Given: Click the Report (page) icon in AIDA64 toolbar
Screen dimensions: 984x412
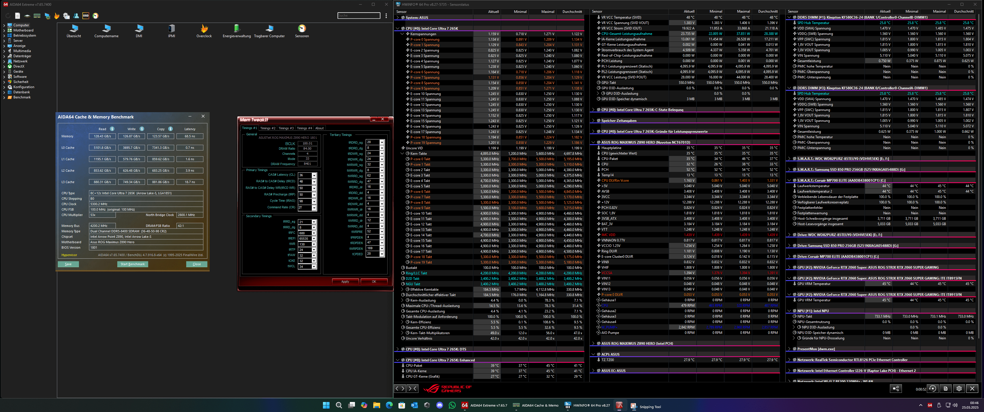Looking at the screenshot, I should tap(17, 16).
